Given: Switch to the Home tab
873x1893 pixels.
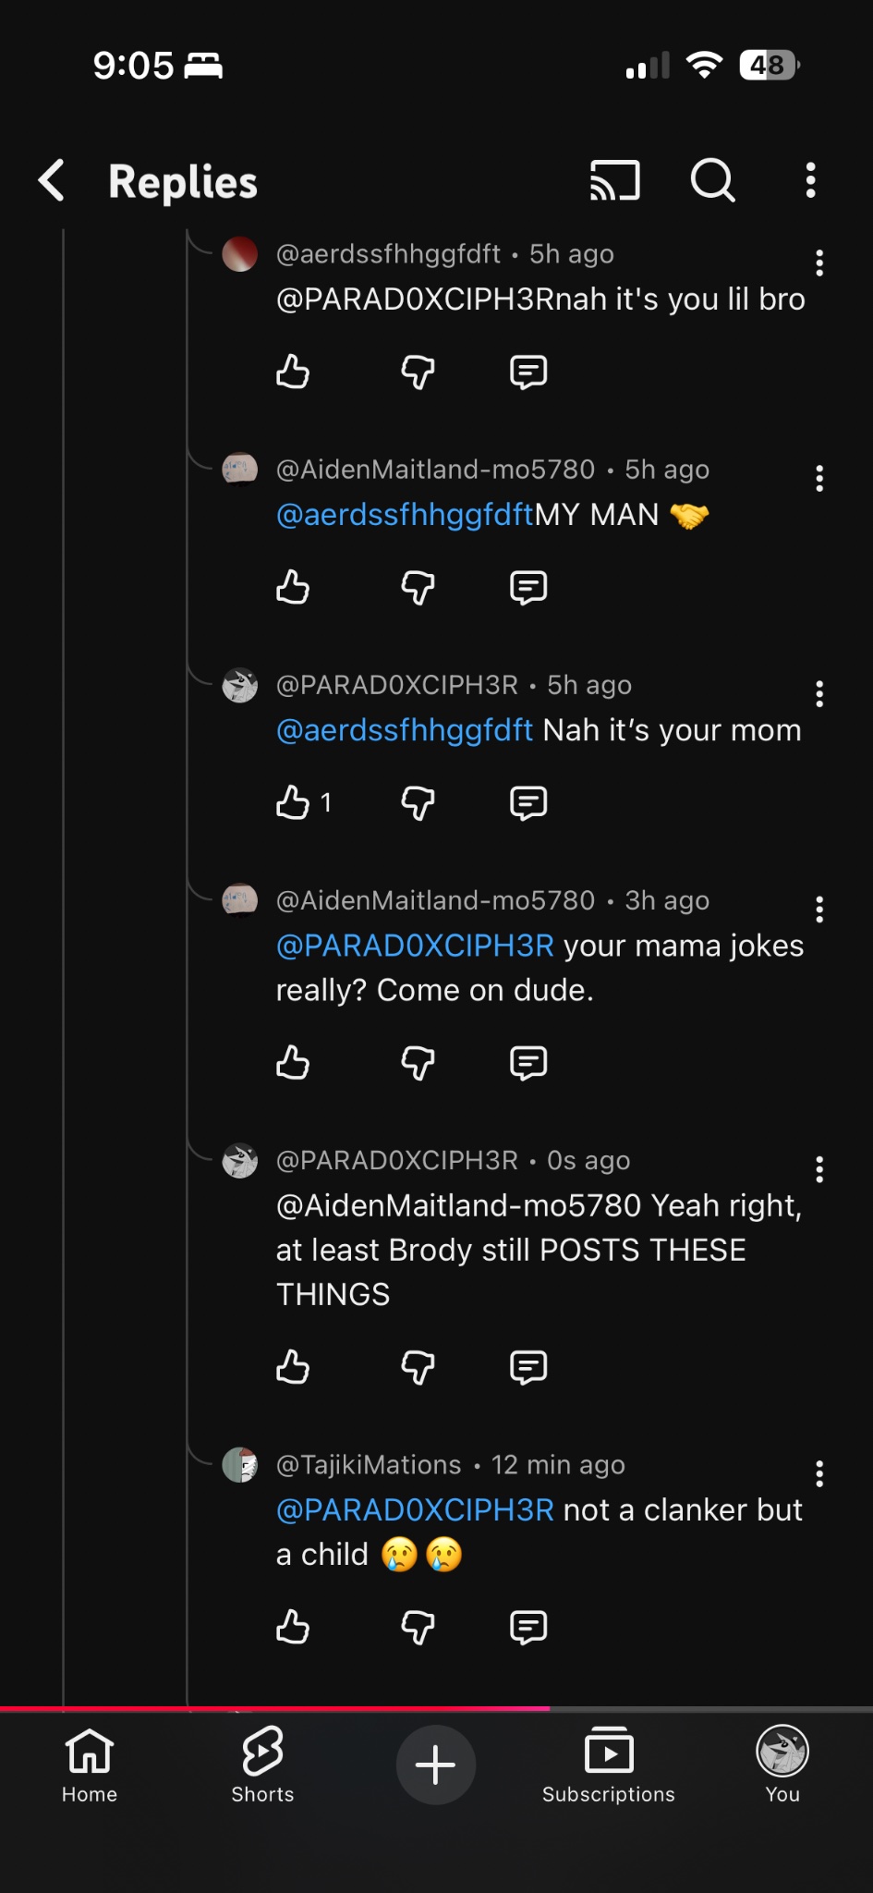Looking at the screenshot, I should tap(90, 1765).
